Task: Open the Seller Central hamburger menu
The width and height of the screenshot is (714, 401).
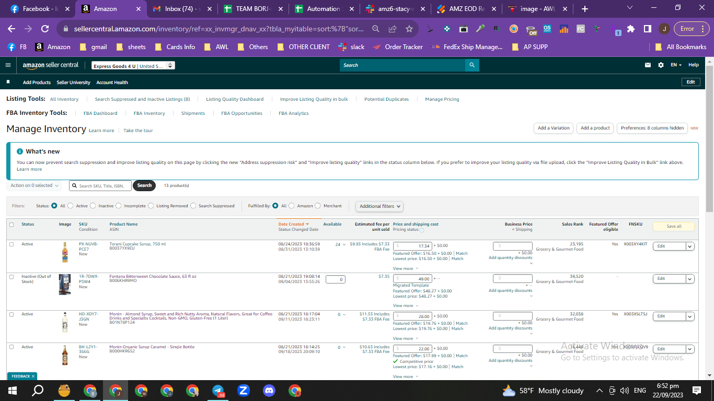Action: point(8,65)
